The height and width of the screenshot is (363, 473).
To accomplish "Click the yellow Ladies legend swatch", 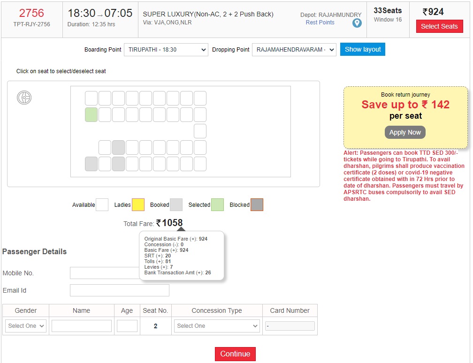I will [138, 205].
